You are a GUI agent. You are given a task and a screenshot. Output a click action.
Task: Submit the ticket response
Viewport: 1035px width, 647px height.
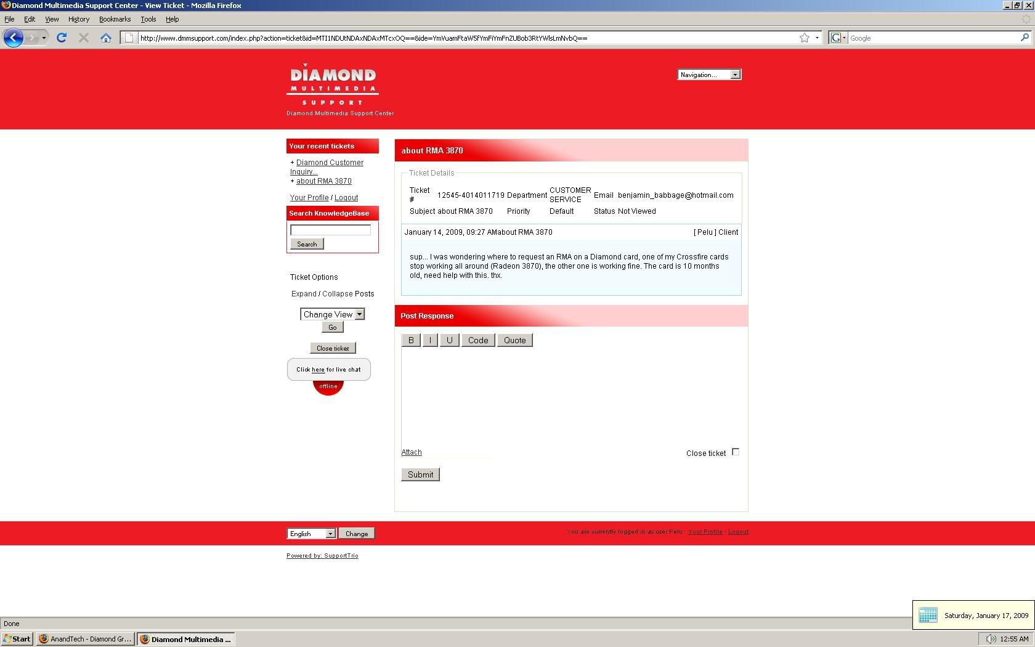[420, 474]
